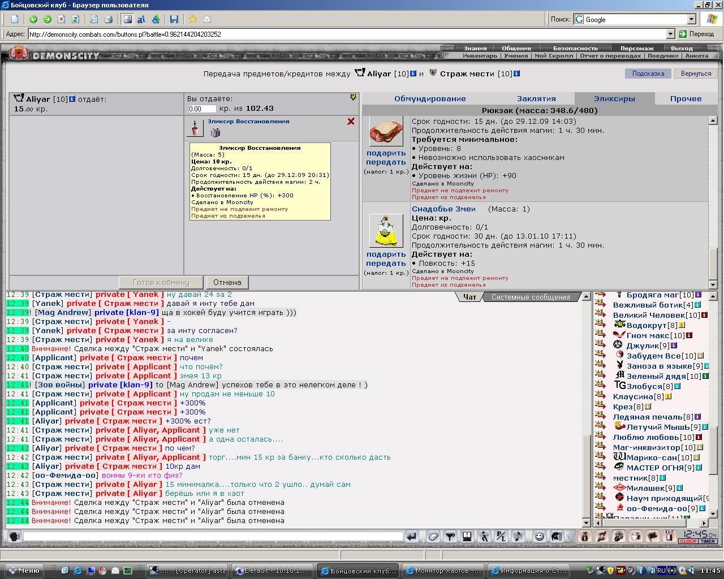Open the address bar URL dropdown
The image size is (724, 579).
[671, 34]
